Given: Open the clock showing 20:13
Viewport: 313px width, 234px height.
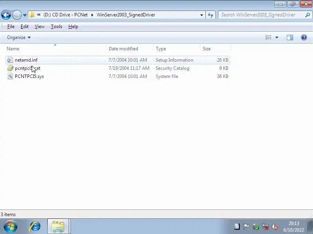Looking at the screenshot, I should (294, 227).
